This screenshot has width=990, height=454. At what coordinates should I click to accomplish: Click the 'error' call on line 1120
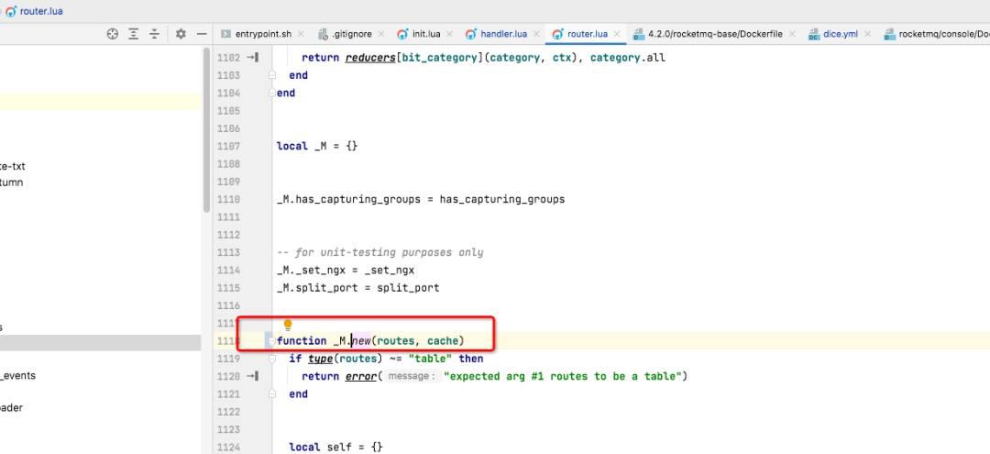coord(361,376)
